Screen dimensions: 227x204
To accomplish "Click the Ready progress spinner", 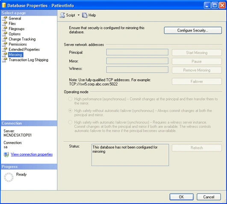I will click(9, 177).
